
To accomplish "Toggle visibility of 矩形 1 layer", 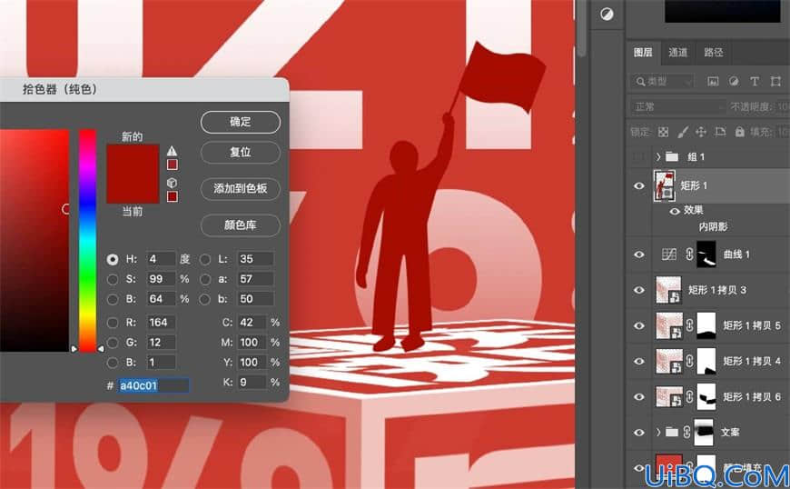I will coord(639,185).
